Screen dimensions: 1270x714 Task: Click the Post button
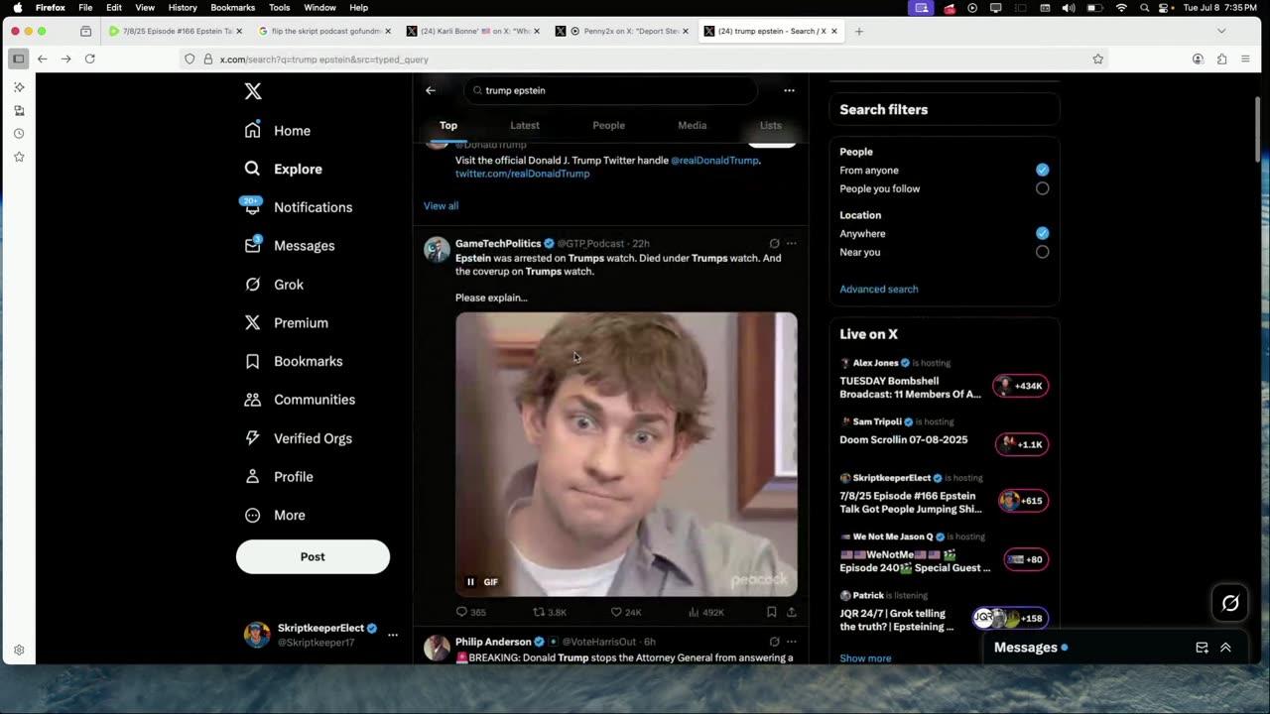coord(313,556)
